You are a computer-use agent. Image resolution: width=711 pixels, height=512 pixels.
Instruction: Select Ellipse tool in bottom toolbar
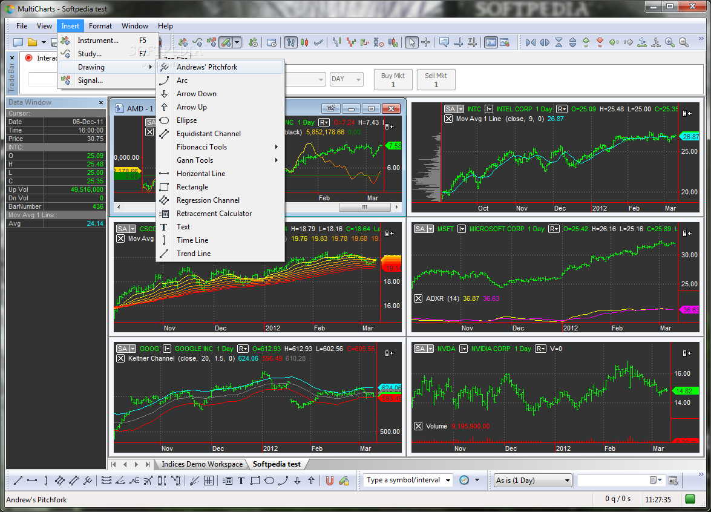(x=269, y=481)
